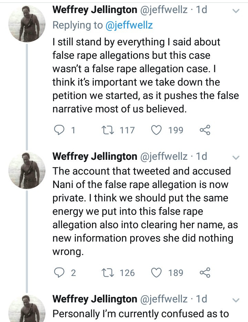Click the profile avatar on the first tweet
The width and height of the screenshot is (248, 322).
coord(27,24)
